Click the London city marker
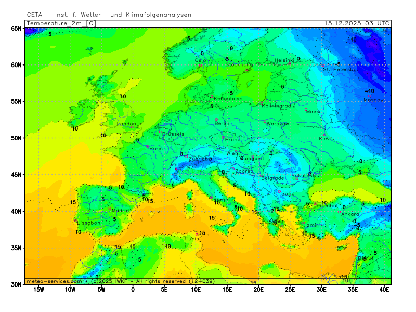 (x=132, y=127)
